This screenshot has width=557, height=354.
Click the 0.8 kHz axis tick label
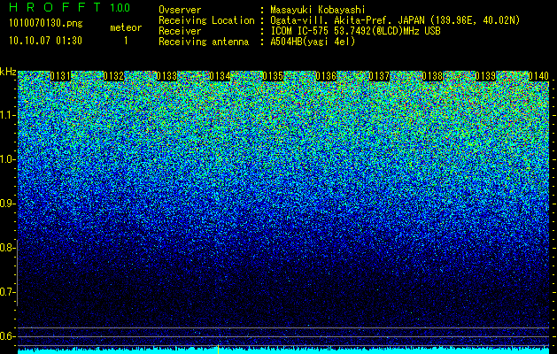pyautogui.click(x=6, y=248)
